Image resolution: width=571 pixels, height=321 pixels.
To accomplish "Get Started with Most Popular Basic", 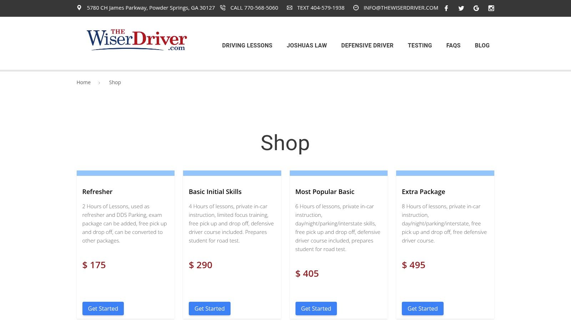I will (316, 309).
